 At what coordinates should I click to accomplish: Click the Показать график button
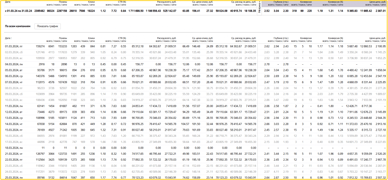(x=47, y=26)
